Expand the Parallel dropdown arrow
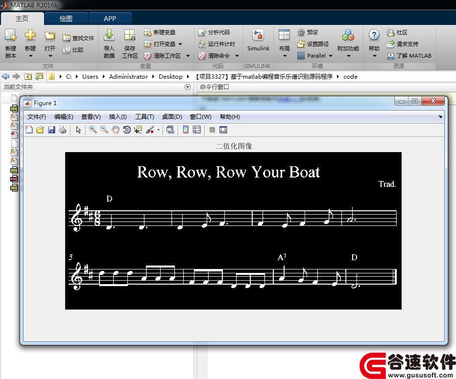 pos(330,56)
